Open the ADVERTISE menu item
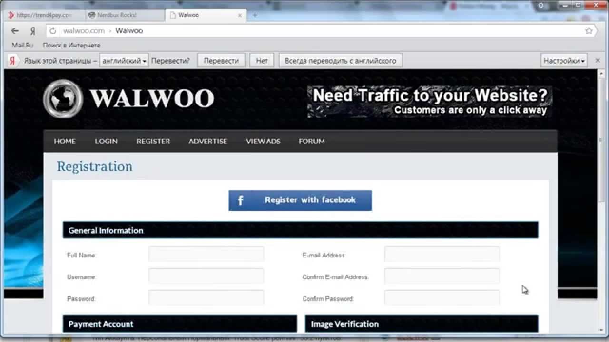This screenshot has height=342, width=609. tap(208, 142)
